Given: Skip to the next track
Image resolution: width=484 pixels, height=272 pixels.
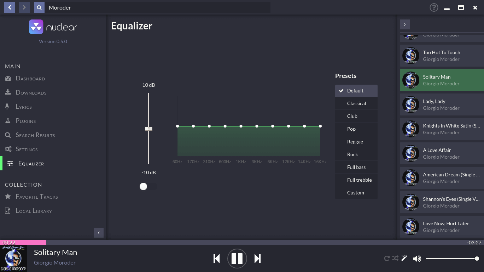Looking at the screenshot, I should click(x=257, y=259).
